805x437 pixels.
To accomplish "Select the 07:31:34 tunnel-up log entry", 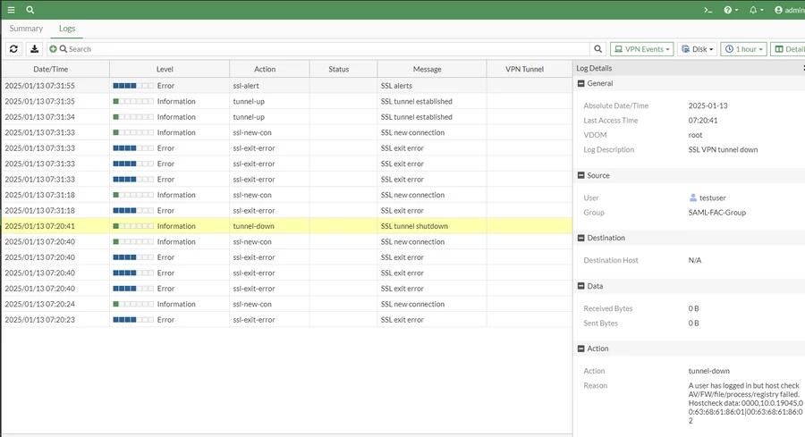I will click(287, 117).
